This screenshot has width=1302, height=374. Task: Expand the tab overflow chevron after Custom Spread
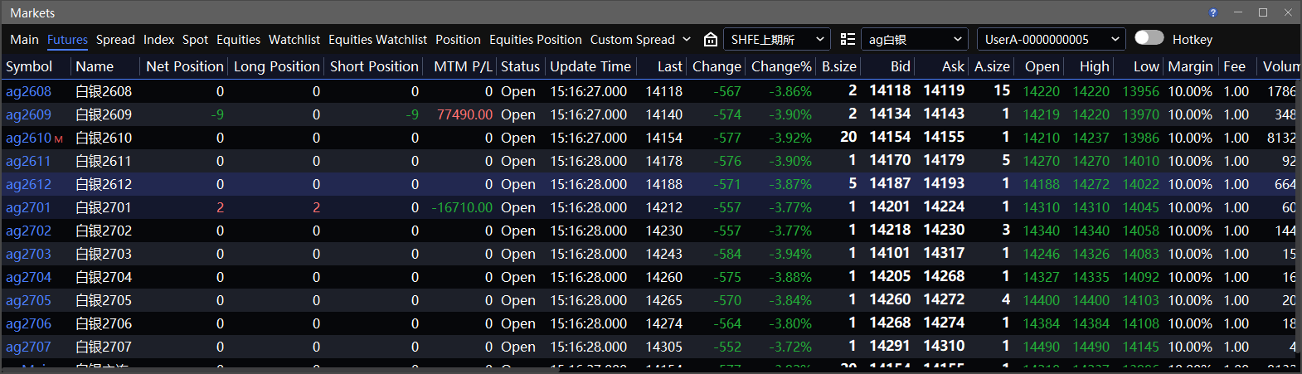(x=687, y=39)
